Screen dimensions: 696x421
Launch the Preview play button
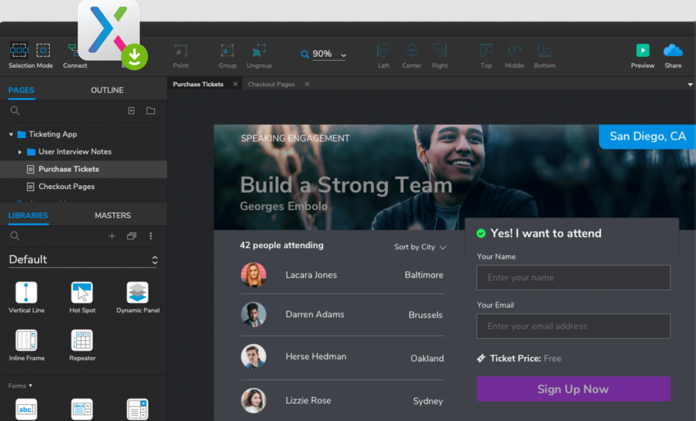(x=643, y=50)
